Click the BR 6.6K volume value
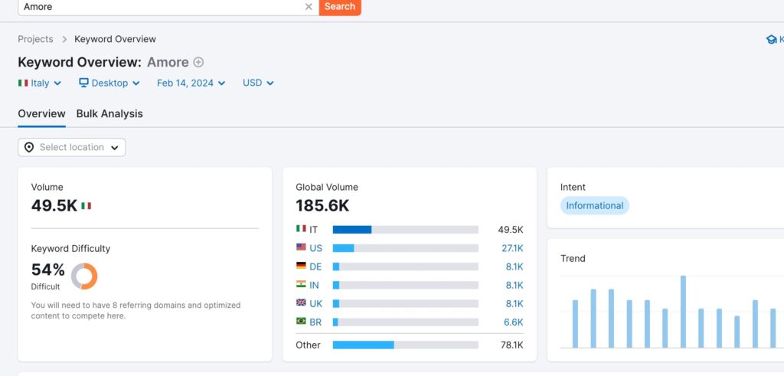 click(x=514, y=322)
